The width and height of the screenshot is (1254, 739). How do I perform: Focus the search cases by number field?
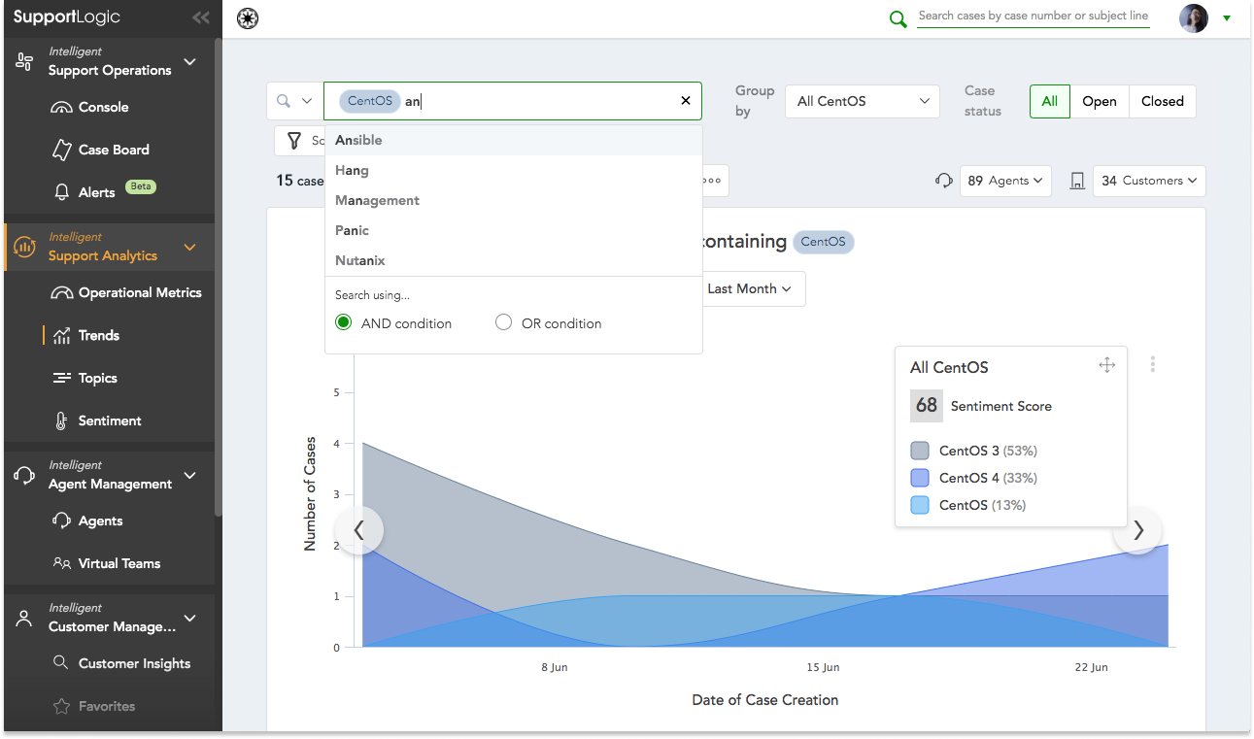(1034, 17)
